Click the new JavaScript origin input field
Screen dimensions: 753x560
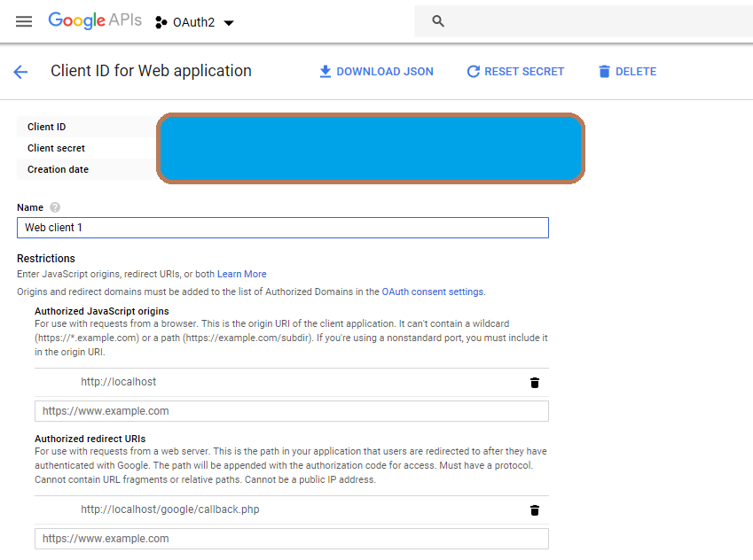coord(292,411)
